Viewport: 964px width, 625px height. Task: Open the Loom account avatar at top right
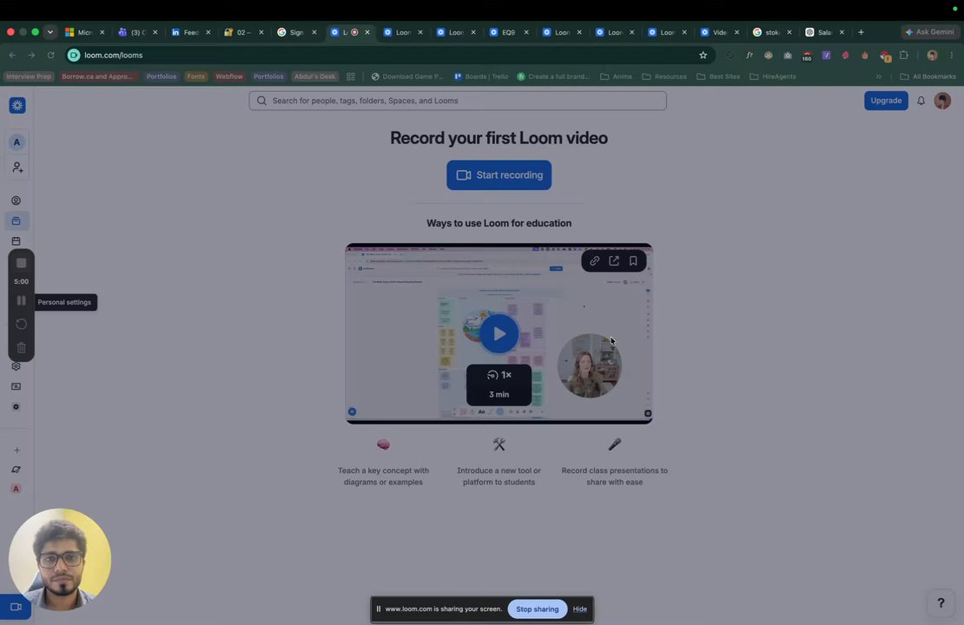pos(942,100)
